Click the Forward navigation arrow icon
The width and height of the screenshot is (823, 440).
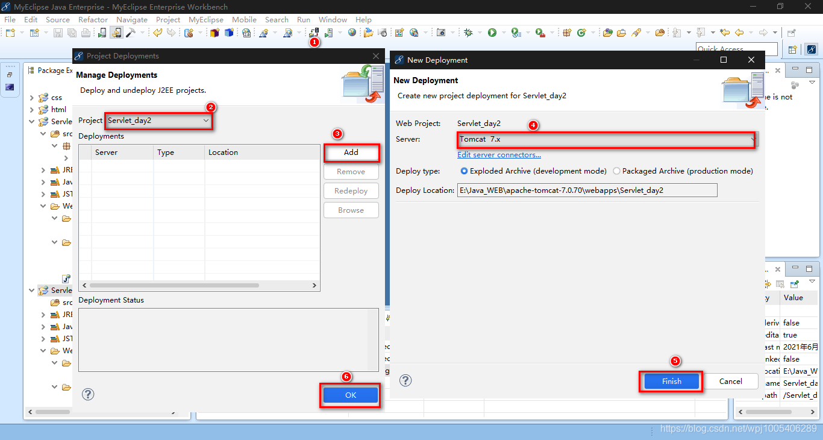tap(763, 33)
